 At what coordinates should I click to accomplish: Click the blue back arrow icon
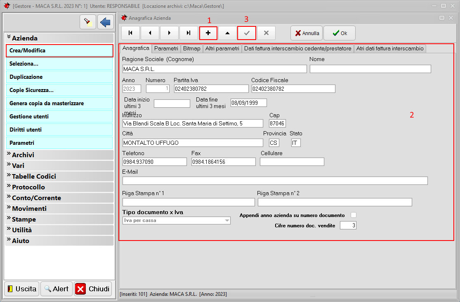[x=106, y=22]
